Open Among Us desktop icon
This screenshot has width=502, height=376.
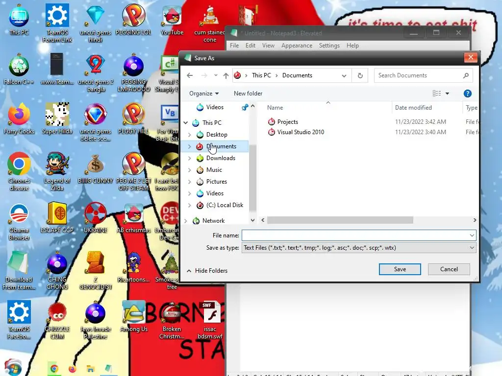click(134, 317)
